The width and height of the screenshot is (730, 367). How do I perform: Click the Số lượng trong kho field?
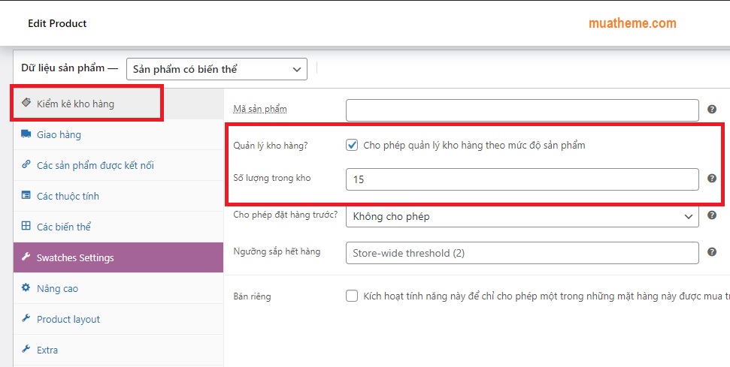click(522, 179)
